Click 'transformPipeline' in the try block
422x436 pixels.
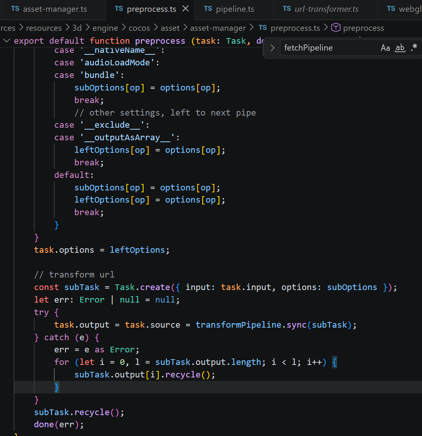click(239, 325)
